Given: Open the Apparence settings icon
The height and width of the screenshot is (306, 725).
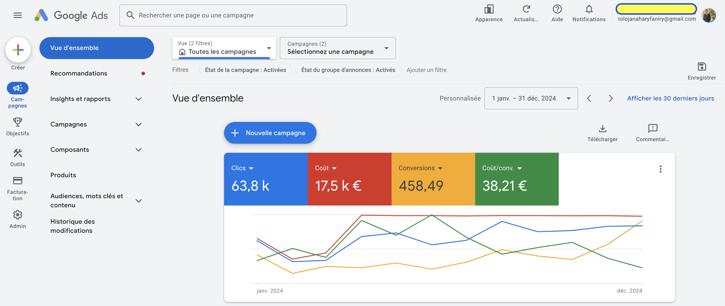Looking at the screenshot, I should [489, 9].
